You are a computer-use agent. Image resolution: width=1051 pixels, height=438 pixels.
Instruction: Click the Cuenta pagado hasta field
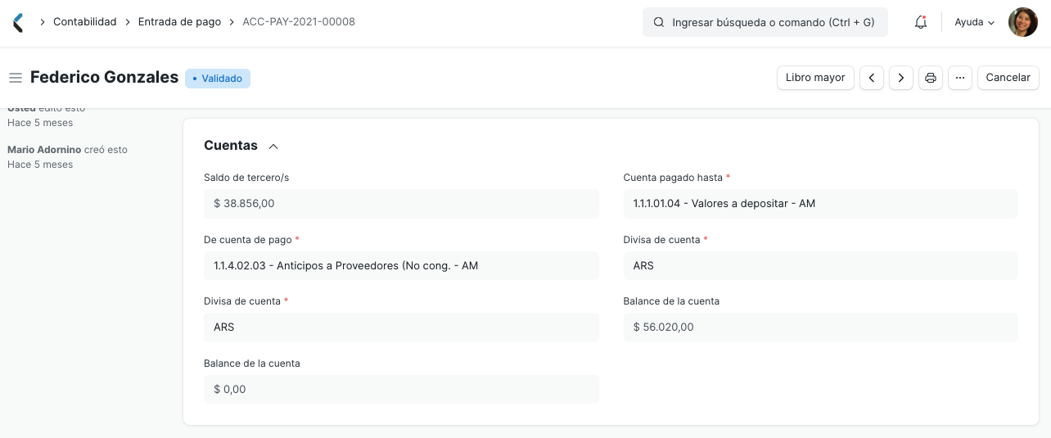(x=821, y=203)
